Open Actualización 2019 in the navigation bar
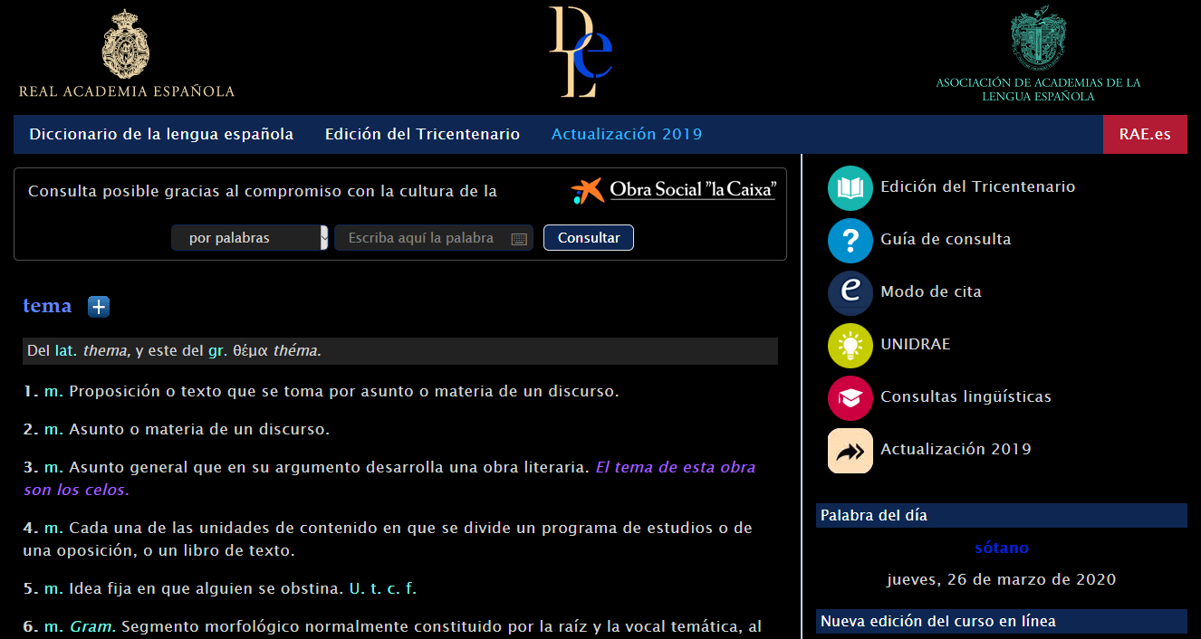Screen dimensions: 1201x639 (627, 134)
